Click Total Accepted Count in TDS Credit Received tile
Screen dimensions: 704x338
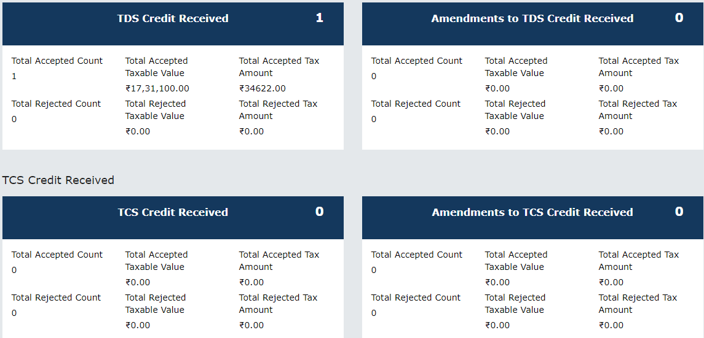click(57, 61)
